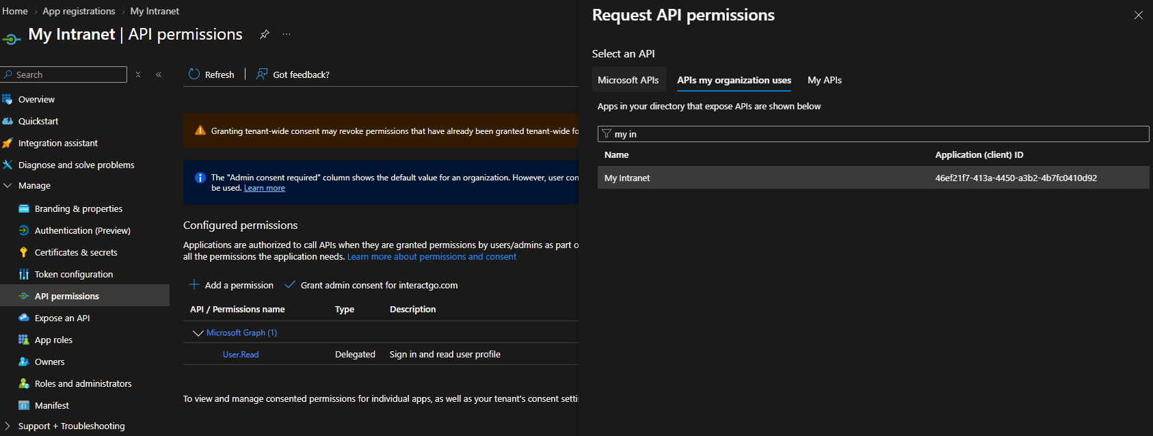Select the Expose an API cloud icon
Screen dimensions: 1153x436
tap(24, 318)
